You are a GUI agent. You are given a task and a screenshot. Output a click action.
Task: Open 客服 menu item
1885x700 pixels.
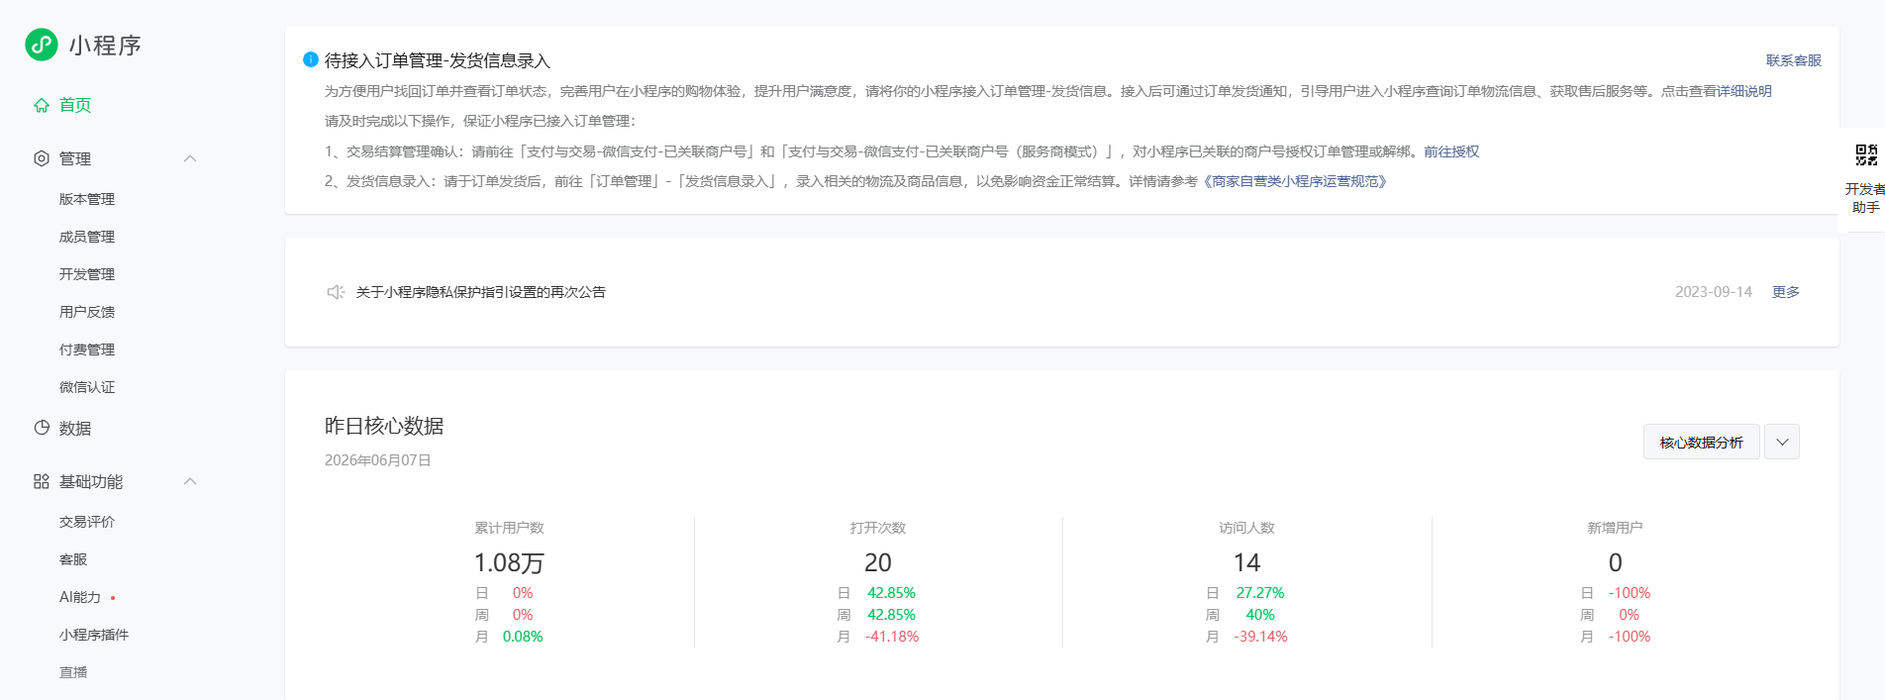[x=73, y=559]
